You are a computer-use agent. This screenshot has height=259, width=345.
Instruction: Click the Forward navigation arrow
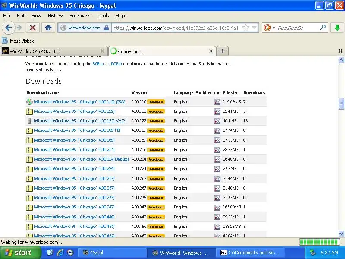point(19,28)
